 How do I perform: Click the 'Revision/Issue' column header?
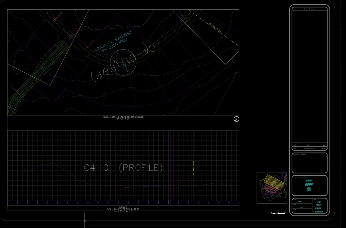(x=310, y=149)
